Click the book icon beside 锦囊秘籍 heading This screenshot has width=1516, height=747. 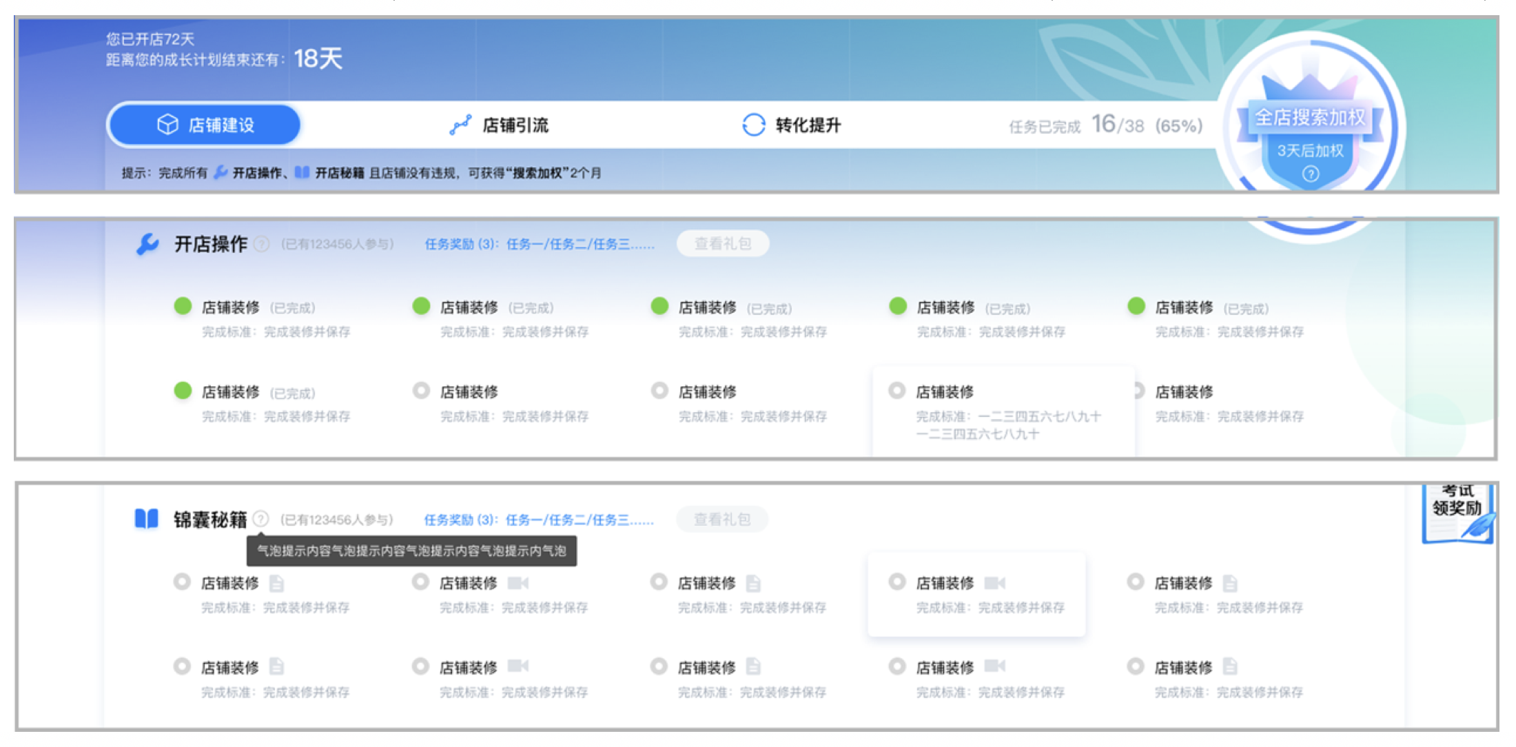[x=146, y=519]
